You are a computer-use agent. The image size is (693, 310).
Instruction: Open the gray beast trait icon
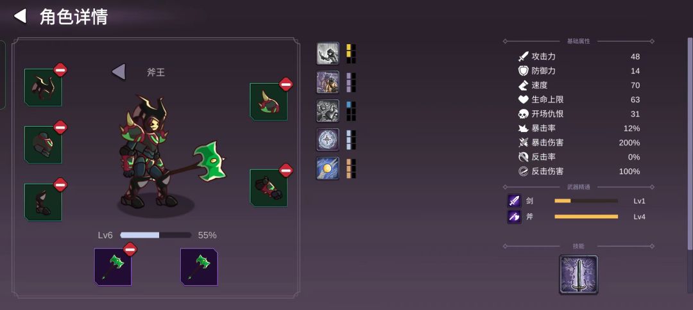(x=328, y=111)
